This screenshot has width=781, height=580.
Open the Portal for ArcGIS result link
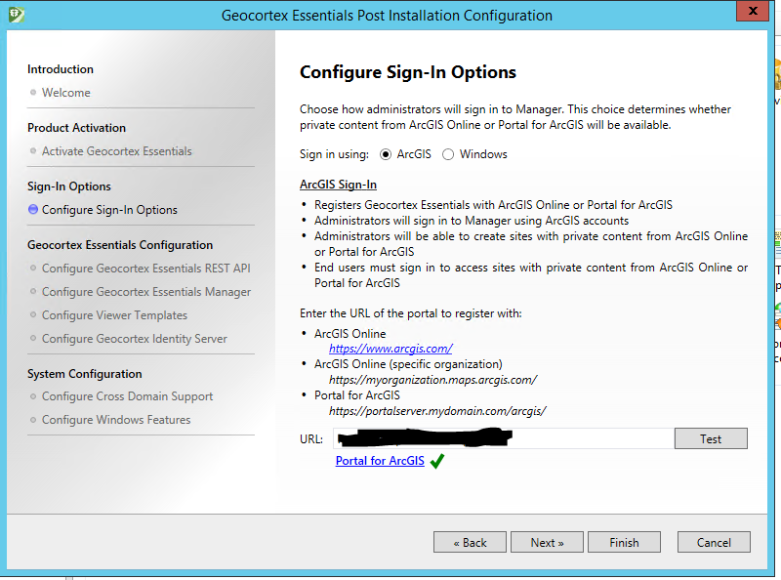(380, 461)
